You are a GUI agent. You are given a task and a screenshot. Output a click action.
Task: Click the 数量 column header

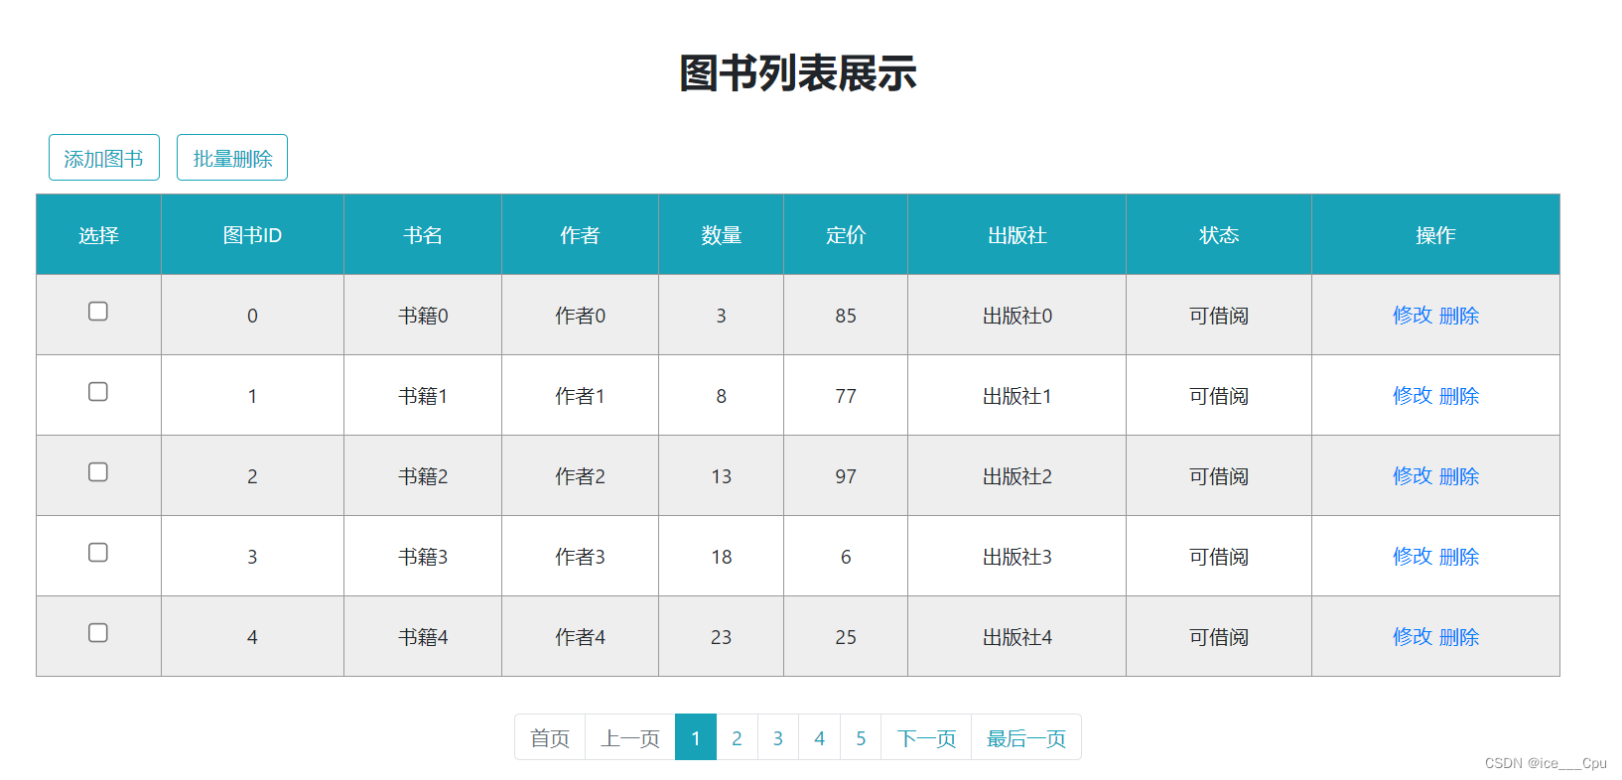(x=722, y=235)
